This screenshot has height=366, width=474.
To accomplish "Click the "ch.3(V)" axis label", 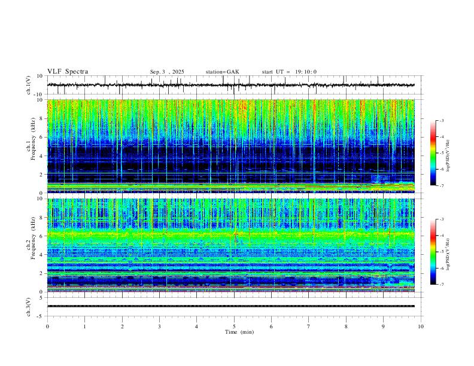I will coord(29,307).
